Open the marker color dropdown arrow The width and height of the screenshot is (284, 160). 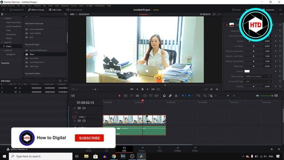tap(192, 96)
